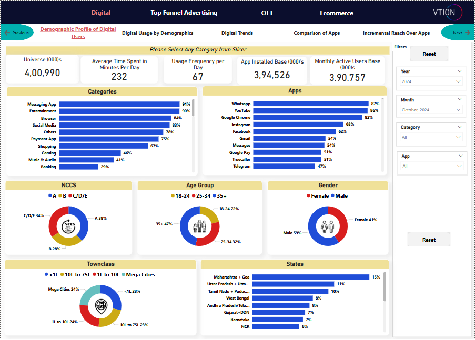
Task: Open the Year 2024 dropdown
Action: [431, 81]
